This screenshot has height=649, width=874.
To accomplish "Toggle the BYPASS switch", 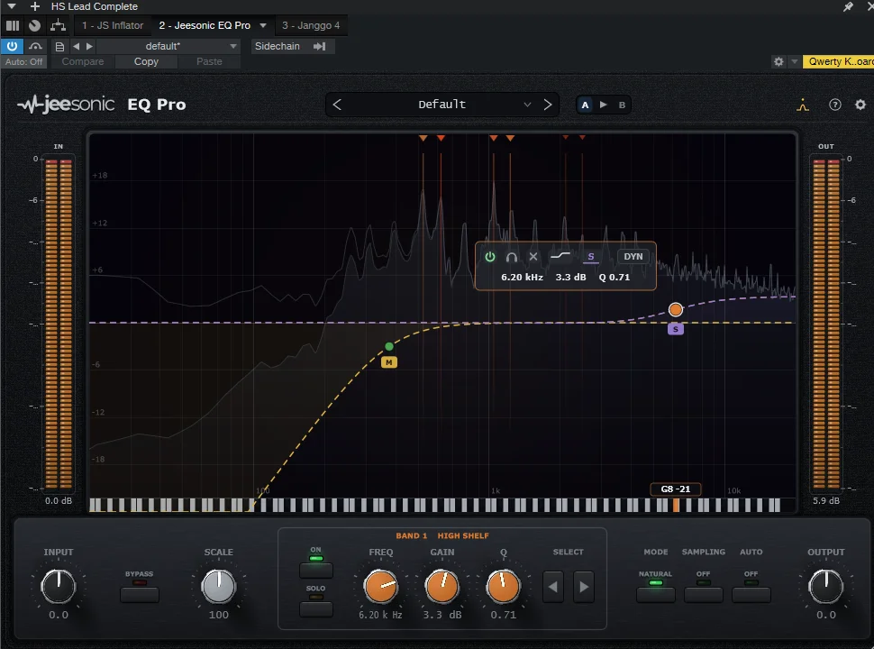I will point(140,595).
